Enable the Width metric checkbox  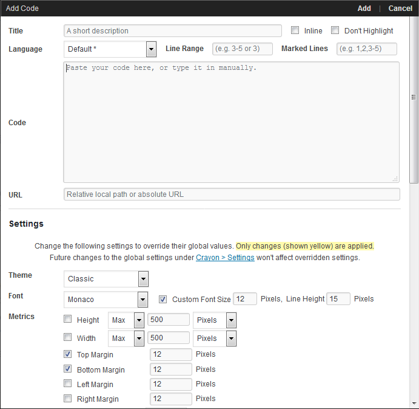click(x=67, y=337)
